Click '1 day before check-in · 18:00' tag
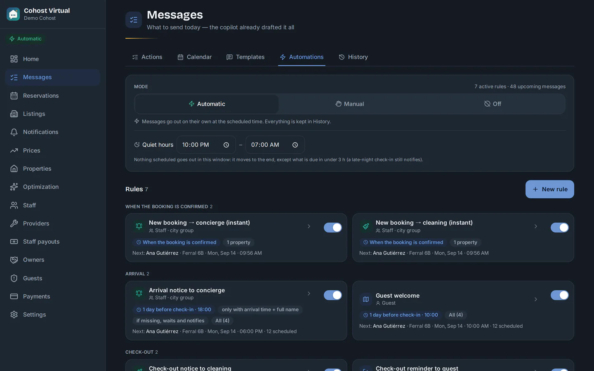 tap(174, 310)
